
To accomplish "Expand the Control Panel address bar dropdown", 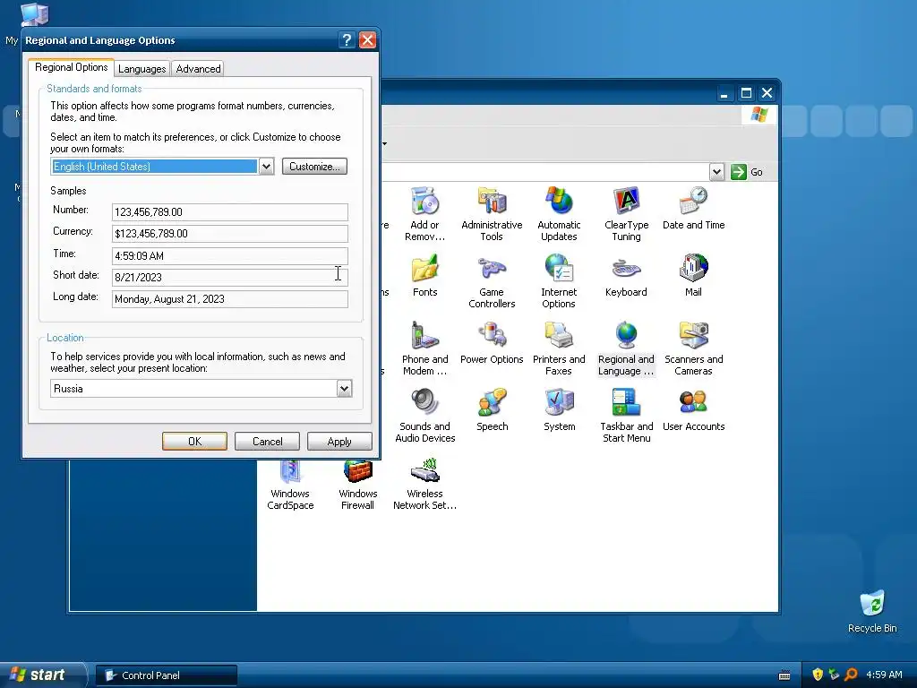I will [717, 172].
